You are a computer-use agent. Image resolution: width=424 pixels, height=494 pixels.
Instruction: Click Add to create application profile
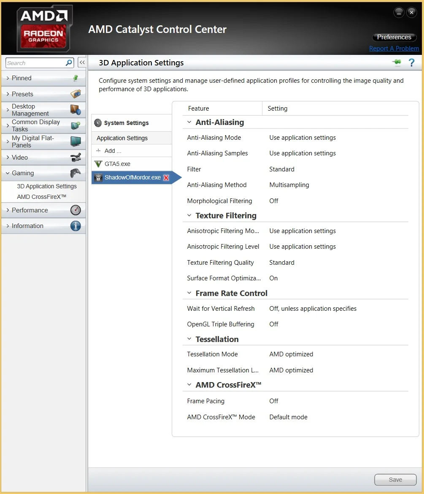[x=132, y=151]
